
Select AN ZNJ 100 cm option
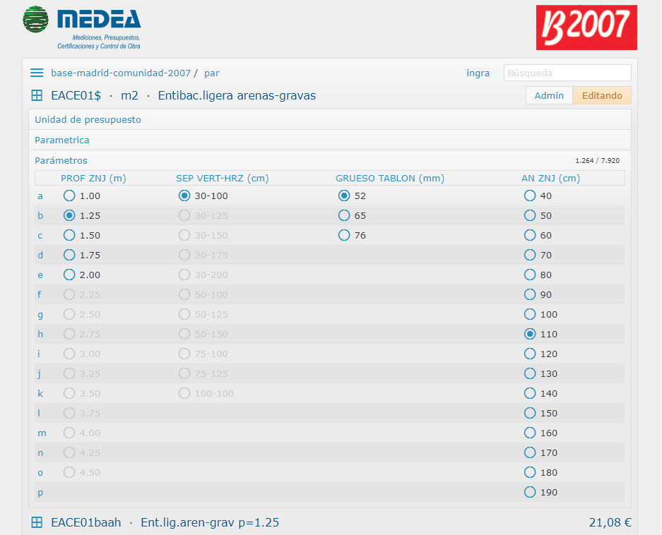click(x=530, y=314)
